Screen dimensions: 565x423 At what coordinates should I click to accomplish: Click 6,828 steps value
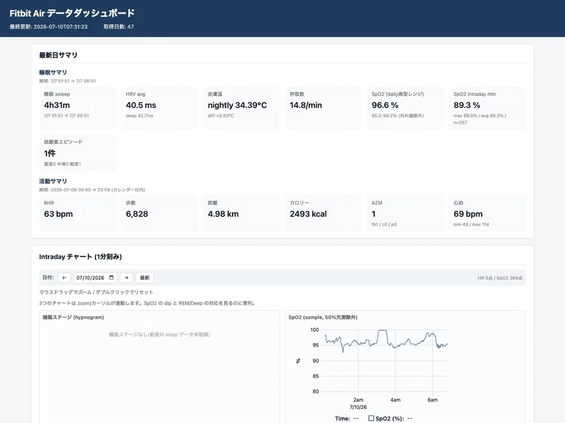[137, 214]
